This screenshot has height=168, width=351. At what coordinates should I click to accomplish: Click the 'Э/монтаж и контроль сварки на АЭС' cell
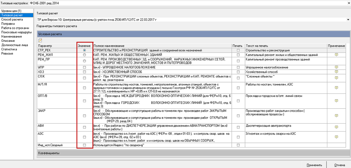(286, 137)
